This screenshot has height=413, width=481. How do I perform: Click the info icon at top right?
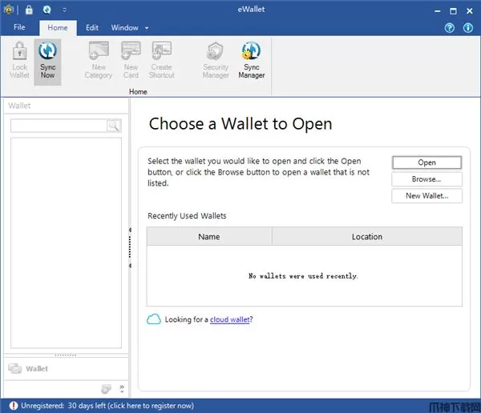pos(467,27)
